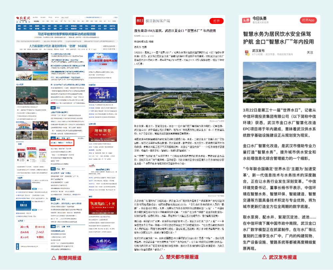This screenshot has width=333, height=270.
Task: Click the 武汉发布 account avatar
Action: click(x=247, y=53)
